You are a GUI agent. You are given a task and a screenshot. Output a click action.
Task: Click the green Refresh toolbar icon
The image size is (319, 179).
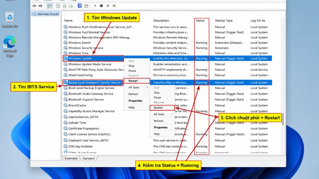pyautogui.click(x=64, y=6)
